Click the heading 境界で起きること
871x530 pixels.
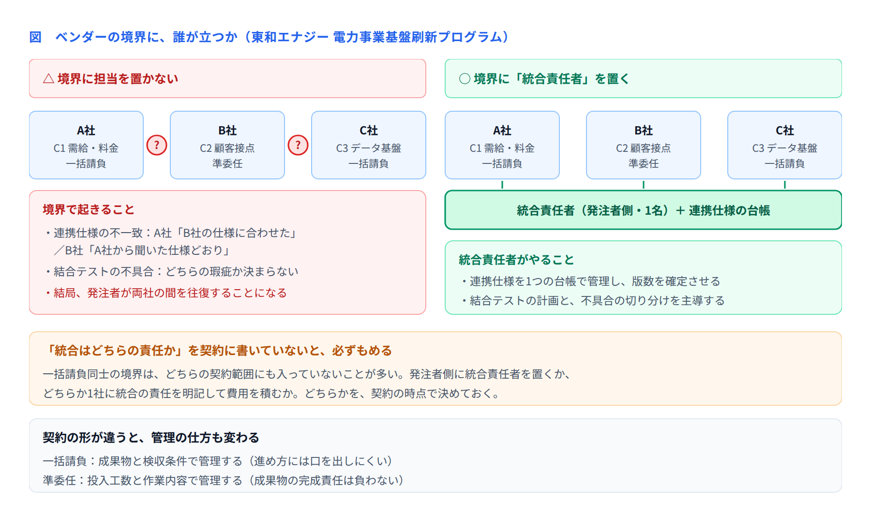click(x=89, y=209)
